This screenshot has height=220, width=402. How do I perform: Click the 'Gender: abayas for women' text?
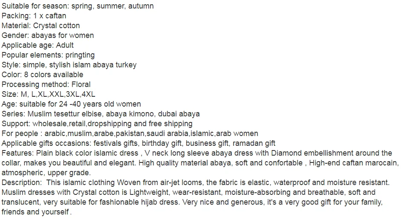48,35
